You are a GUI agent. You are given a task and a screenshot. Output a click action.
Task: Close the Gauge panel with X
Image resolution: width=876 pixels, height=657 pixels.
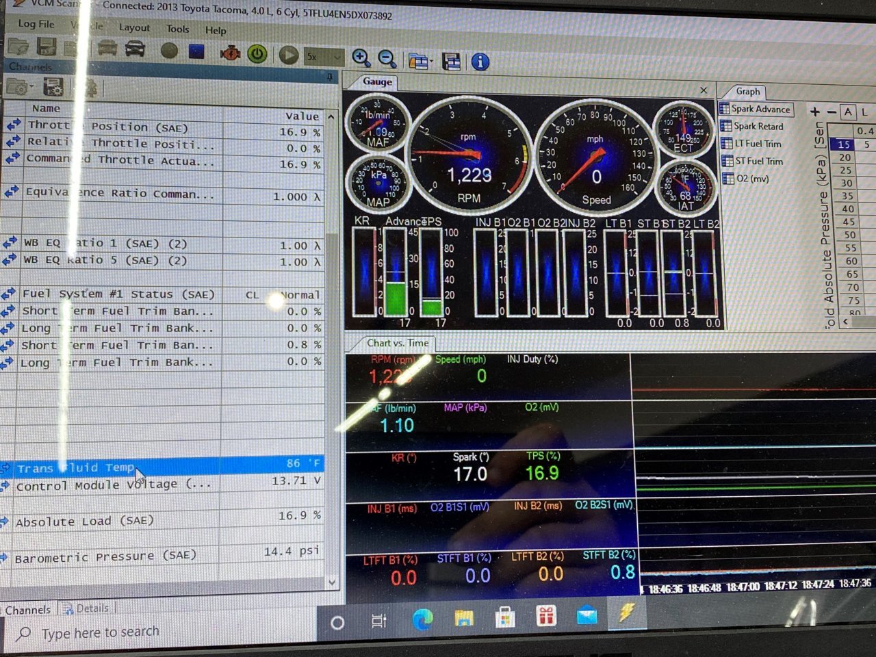pyautogui.click(x=704, y=90)
